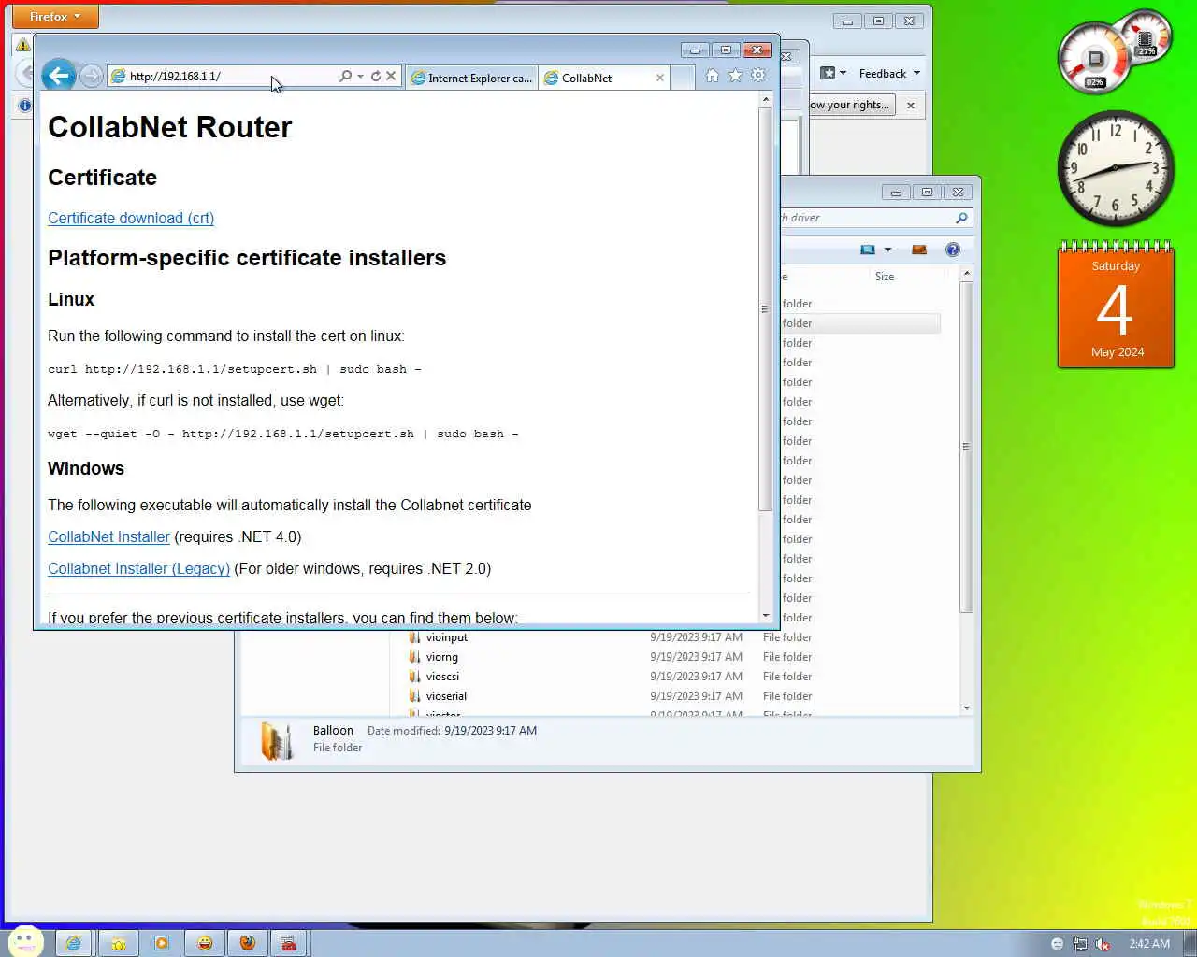Click Explorer search box magnifier
Image resolution: width=1197 pixels, height=957 pixels.
click(961, 218)
